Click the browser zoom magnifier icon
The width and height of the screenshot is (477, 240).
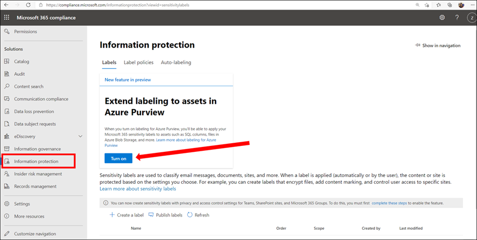(417, 5)
